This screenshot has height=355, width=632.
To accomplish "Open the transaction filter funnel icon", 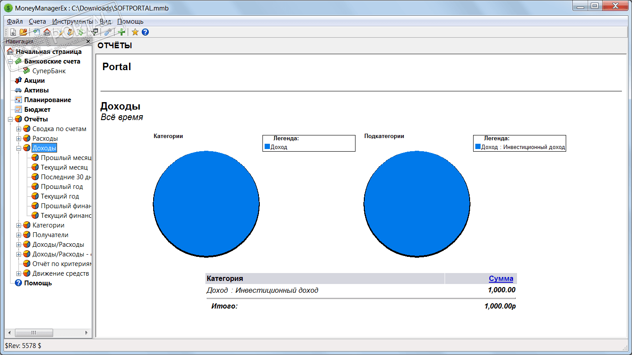I will coord(94,32).
